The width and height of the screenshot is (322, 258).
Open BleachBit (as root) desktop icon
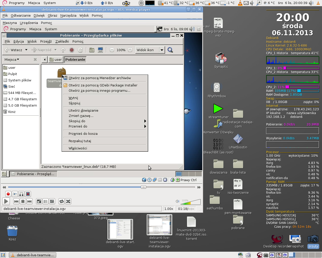(218, 146)
